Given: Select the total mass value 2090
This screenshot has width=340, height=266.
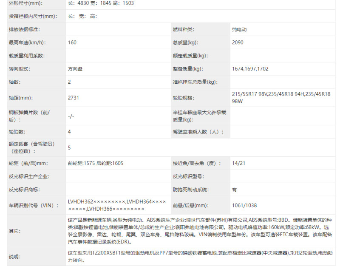Looking at the screenshot, I should (x=238, y=42).
